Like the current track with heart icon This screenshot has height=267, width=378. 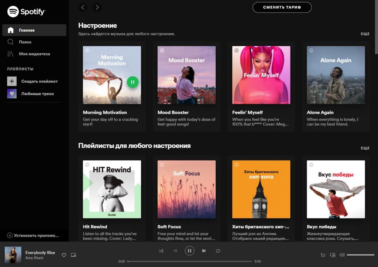64,255
